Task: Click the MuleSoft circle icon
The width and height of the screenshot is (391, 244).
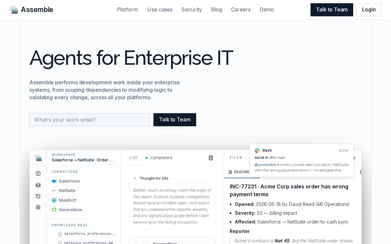Action: tap(54, 200)
